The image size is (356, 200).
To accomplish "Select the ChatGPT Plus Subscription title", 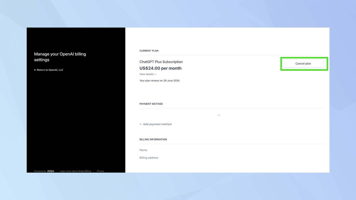I will 161,62.
